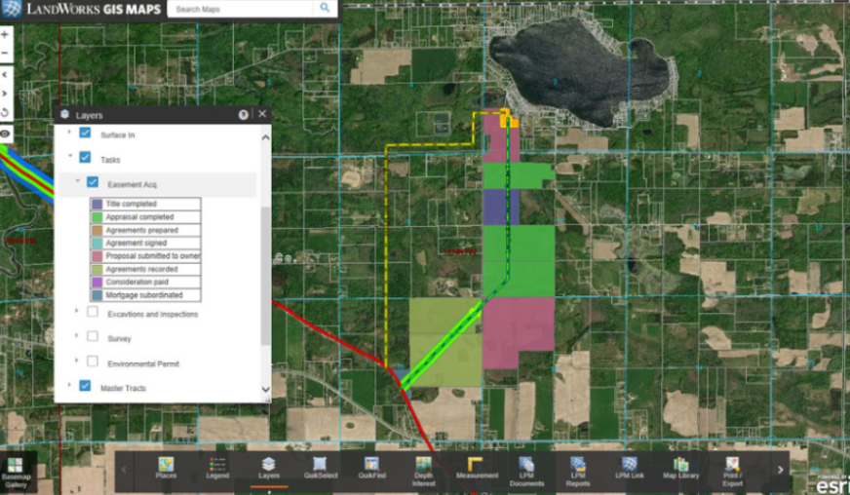
Task: Open the Measurement tool
Action: click(477, 468)
